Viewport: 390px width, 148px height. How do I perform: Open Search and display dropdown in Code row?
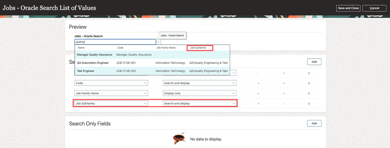pyautogui.click(x=200, y=83)
